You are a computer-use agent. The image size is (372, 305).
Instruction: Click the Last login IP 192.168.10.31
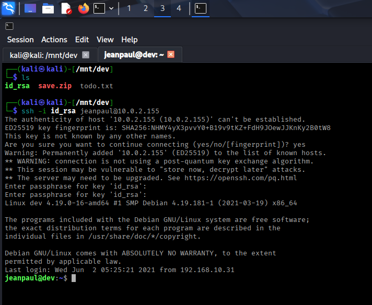tap(207, 270)
